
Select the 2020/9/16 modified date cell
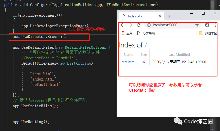click(x=179, y=62)
